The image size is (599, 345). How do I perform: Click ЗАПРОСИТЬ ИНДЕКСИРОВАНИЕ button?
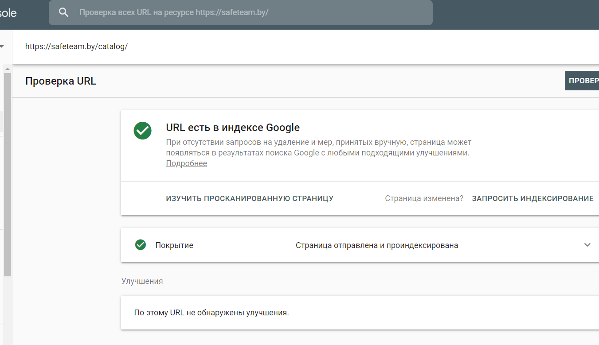tap(532, 198)
